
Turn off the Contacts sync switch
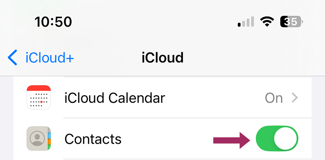click(x=277, y=139)
